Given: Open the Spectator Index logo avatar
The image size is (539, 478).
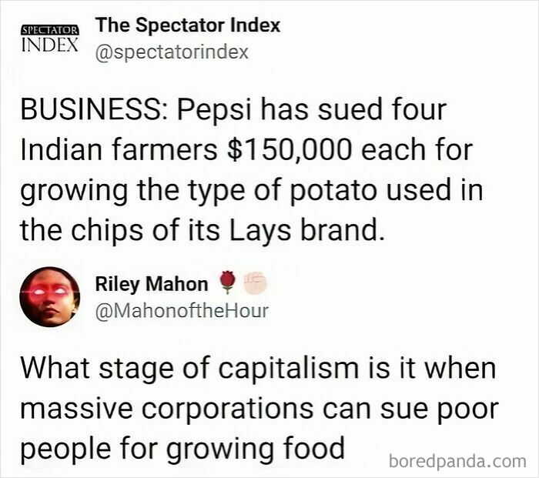Looking at the screenshot, I should click(50, 38).
